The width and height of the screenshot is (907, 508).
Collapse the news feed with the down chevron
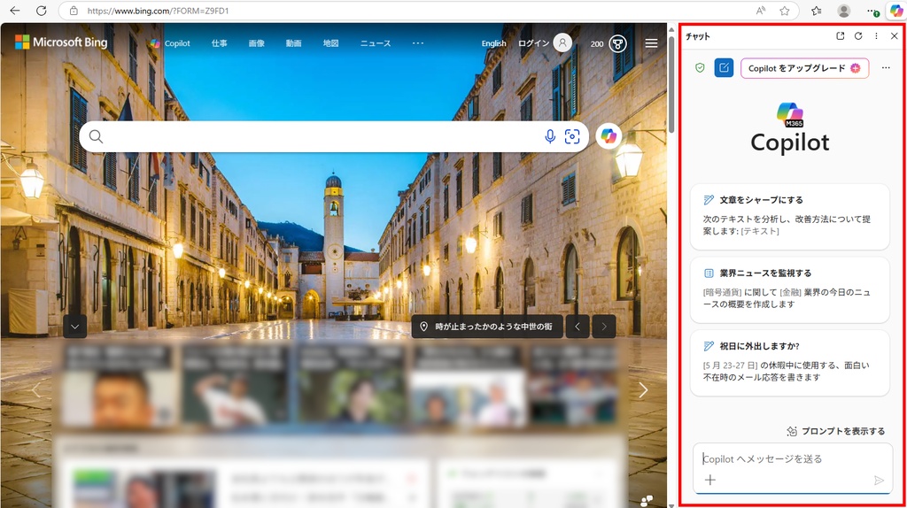pos(74,327)
